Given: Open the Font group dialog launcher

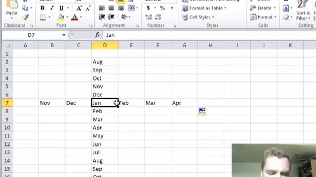Looking at the screenshot, I should coord(91,26).
